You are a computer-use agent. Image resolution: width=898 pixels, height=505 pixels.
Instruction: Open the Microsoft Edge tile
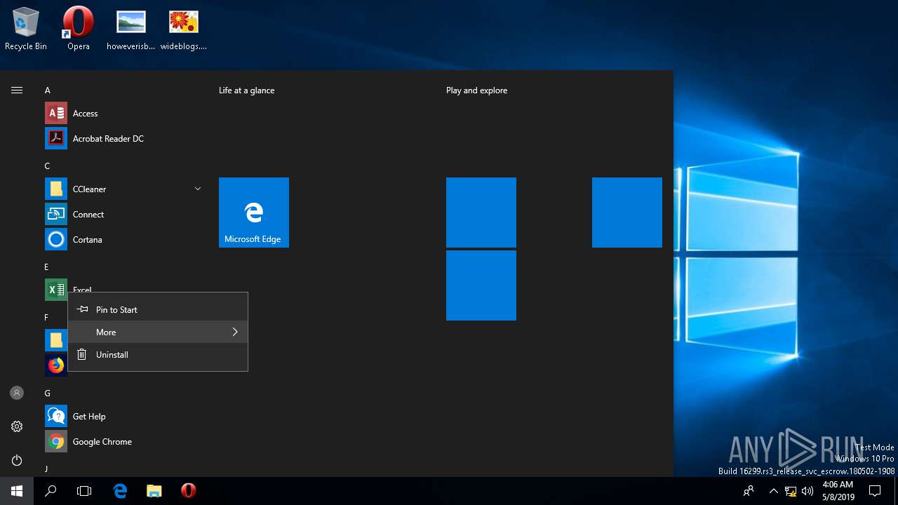click(254, 213)
